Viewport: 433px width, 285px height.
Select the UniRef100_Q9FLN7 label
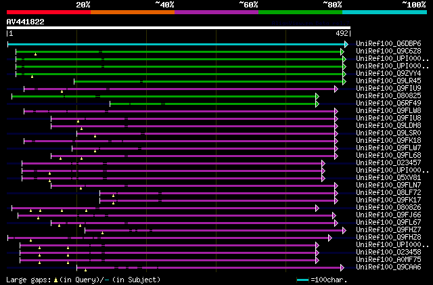[x=388, y=185]
